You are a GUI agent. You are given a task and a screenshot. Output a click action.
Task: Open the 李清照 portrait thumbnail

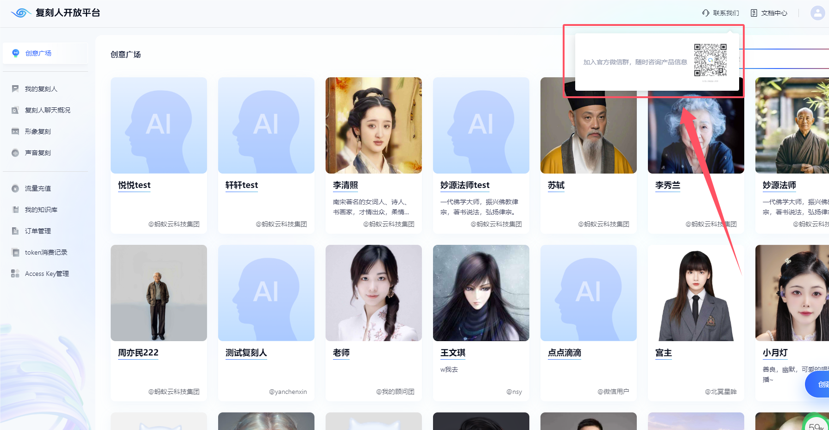pyautogui.click(x=374, y=125)
